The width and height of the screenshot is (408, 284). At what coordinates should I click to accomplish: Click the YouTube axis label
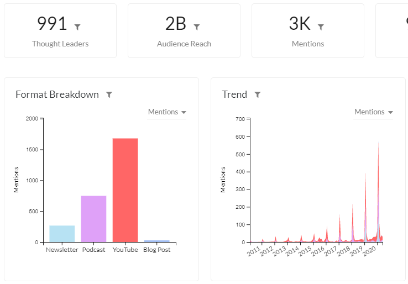pyautogui.click(x=125, y=250)
